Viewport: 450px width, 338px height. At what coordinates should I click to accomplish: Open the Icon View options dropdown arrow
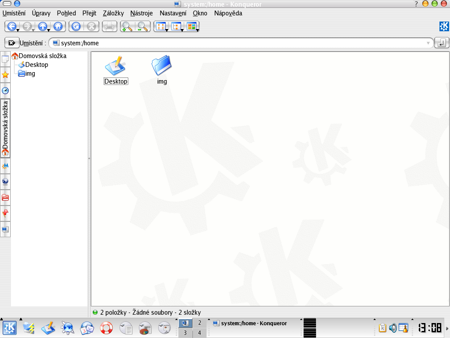tap(167, 30)
